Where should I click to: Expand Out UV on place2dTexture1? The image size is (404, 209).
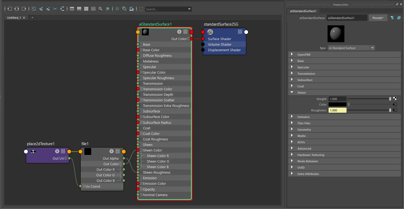66,158
